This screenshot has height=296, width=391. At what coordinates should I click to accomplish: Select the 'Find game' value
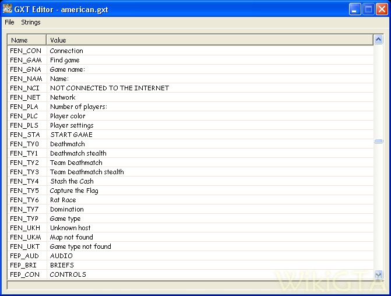pos(65,60)
